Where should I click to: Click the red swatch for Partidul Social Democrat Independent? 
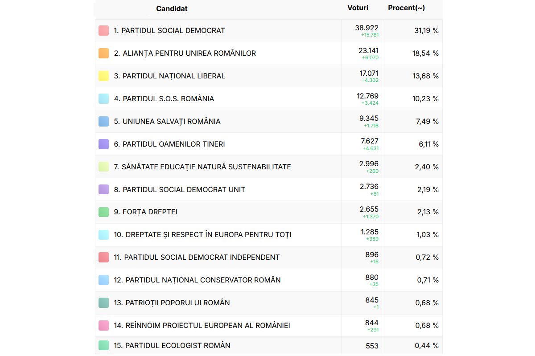pyautogui.click(x=103, y=258)
